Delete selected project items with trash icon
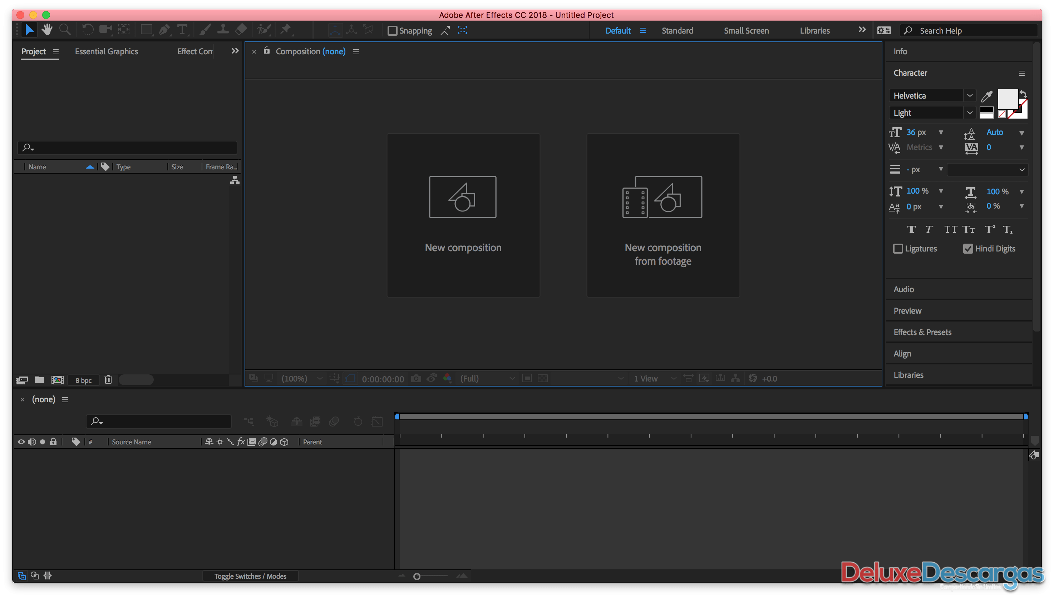Screen dimensions: 1054x598 click(108, 380)
